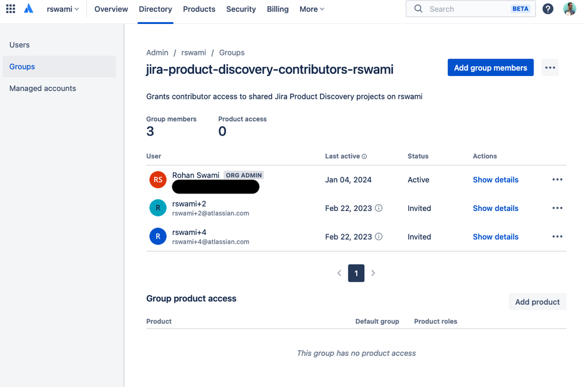Click the rswami+2@atlassian.com email
This screenshot has height=387, width=584.
tap(210, 213)
